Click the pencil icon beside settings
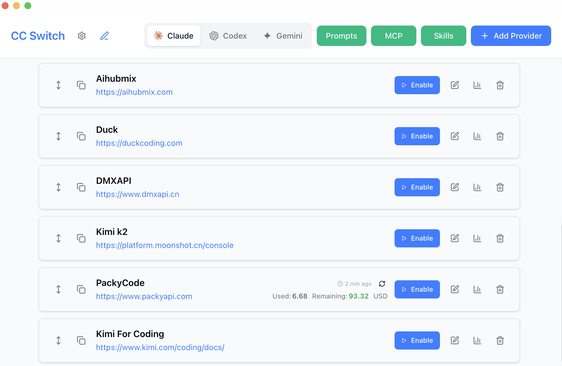The width and height of the screenshot is (562, 366). coord(104,36)
